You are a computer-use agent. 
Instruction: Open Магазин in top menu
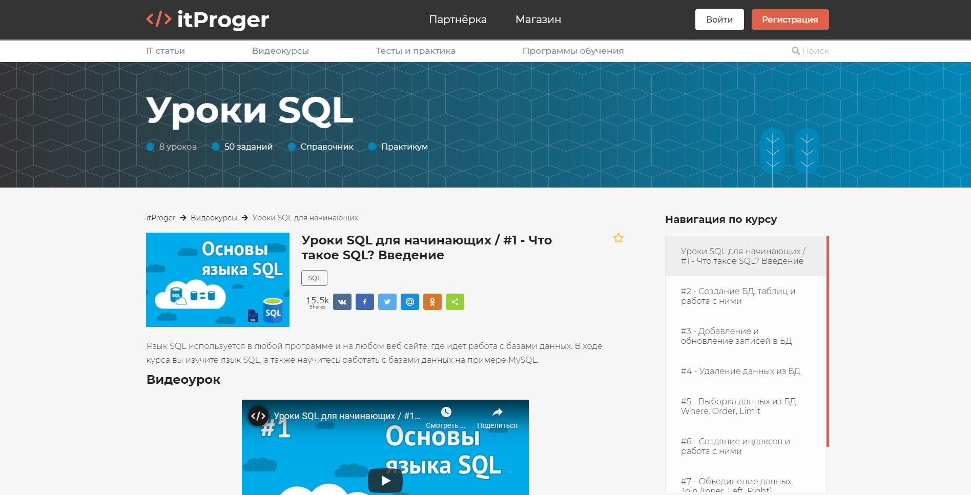[538, 19]
